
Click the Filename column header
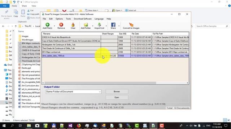click(71, 34)
